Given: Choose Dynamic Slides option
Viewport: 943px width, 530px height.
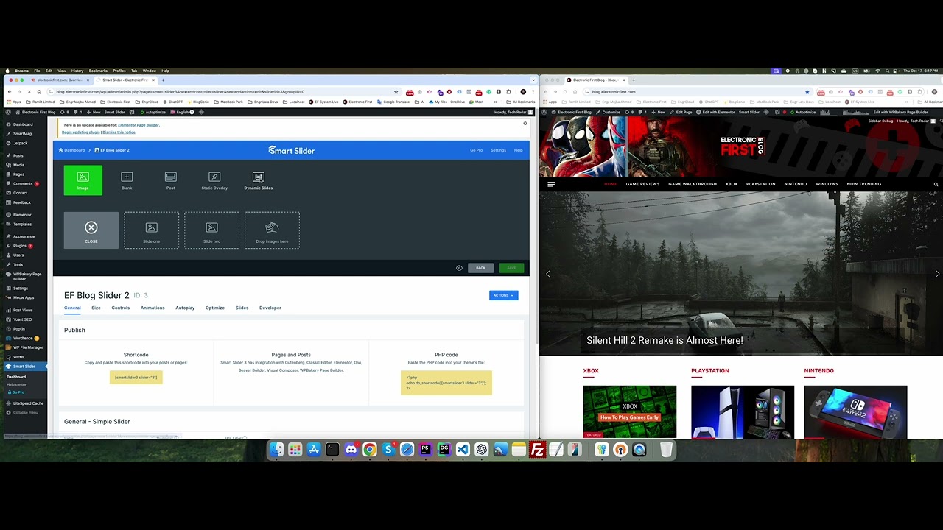Looking at the screenshot, I should coord(258,180).
